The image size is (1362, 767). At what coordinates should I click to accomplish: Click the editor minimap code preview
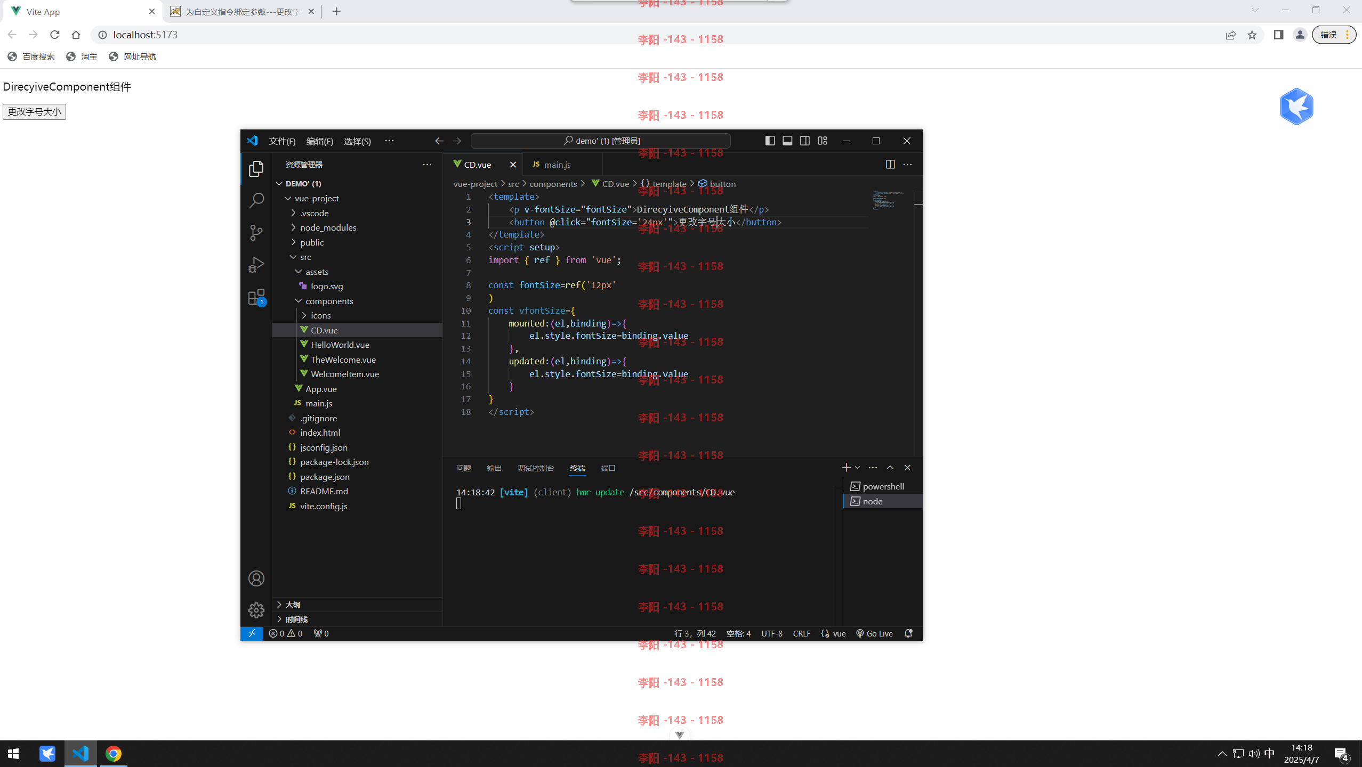click(x=889, y=200)
